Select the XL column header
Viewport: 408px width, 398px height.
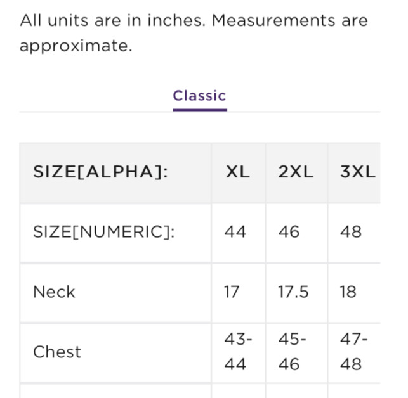[238, 172]
